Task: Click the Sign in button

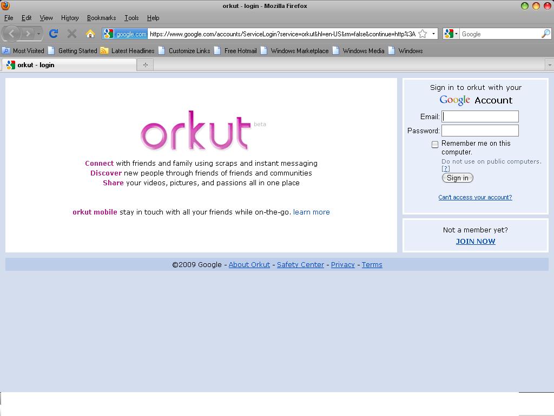Action: click(x=458, y=178)
